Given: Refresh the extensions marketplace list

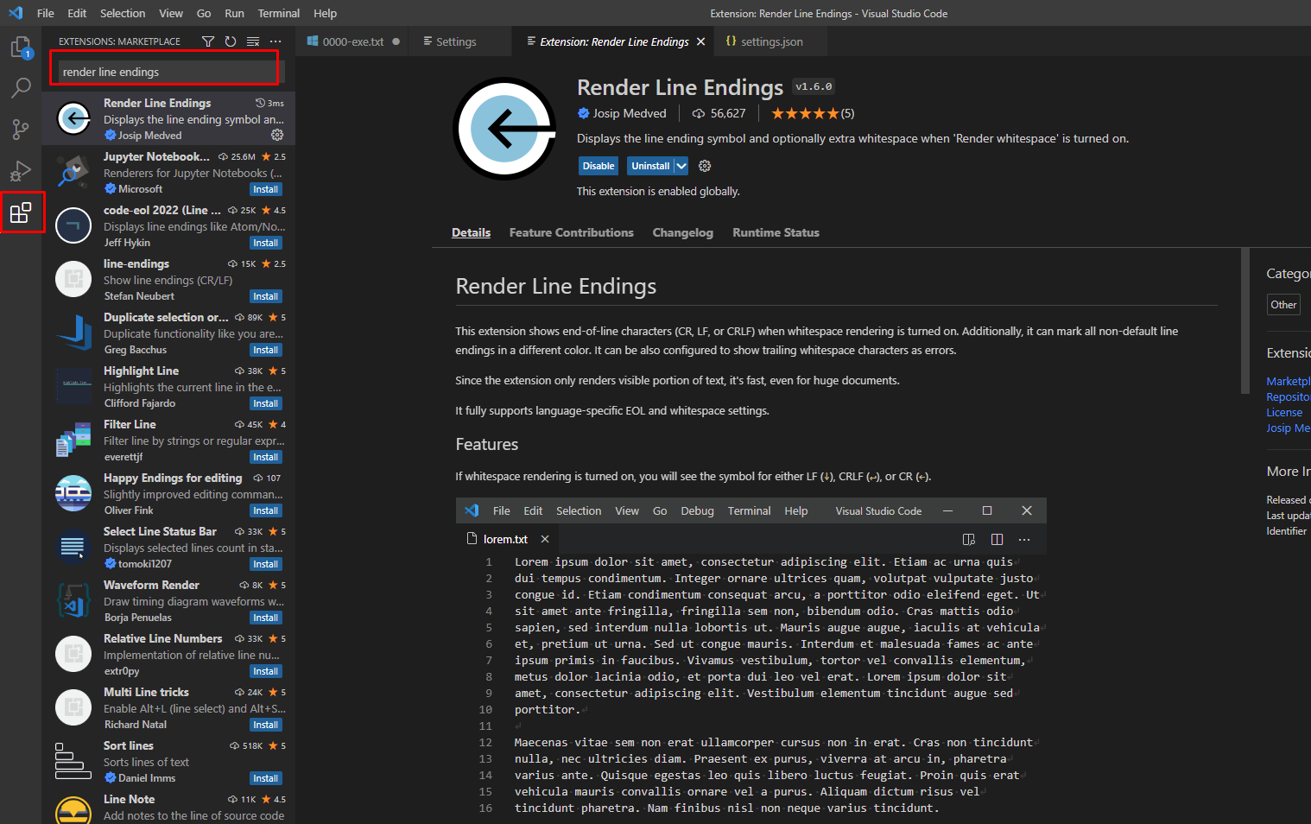Looking at the screenshot, I should click(x=231, y=41).
